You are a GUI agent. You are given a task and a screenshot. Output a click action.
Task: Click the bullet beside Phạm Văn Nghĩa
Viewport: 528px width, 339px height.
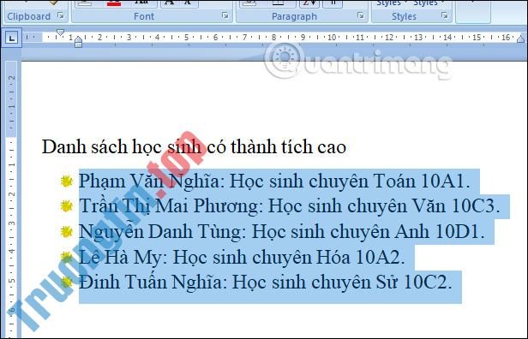pos(67,181)
